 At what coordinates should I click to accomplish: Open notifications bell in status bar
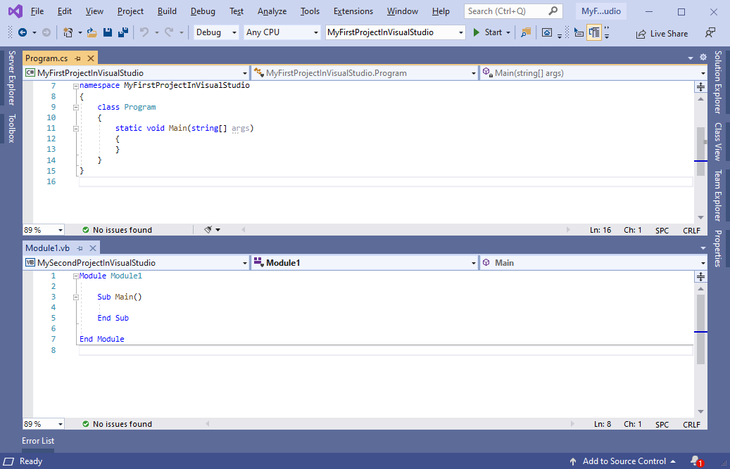coord(696,461)
